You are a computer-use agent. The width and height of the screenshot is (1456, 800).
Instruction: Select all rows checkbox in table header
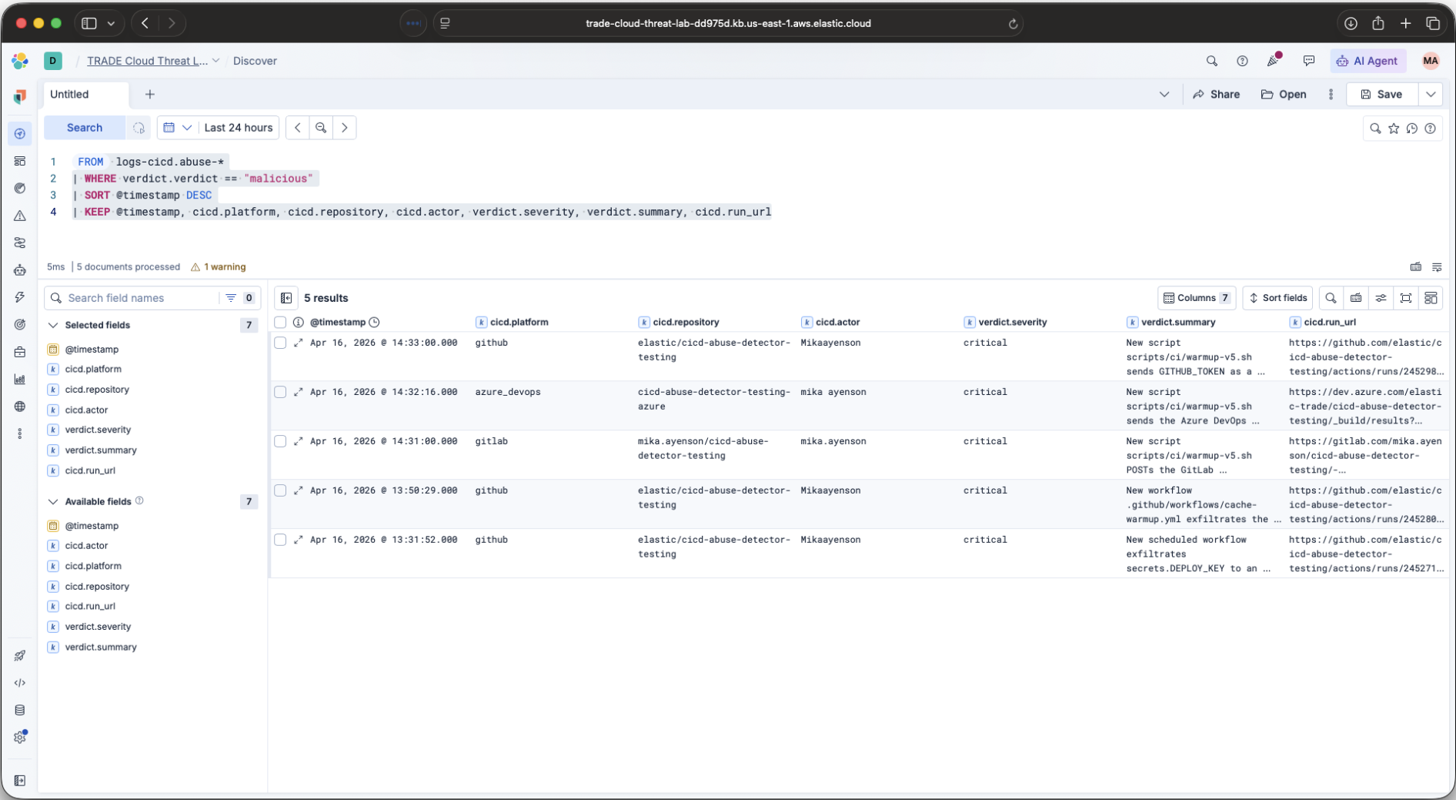tap(280, 322)
